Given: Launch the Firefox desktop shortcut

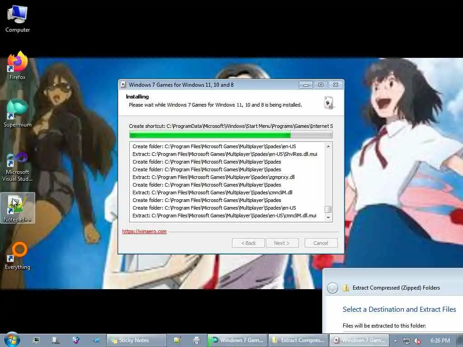Looking at the screenshot, I should pyautogui.click(x=18, y=66).
